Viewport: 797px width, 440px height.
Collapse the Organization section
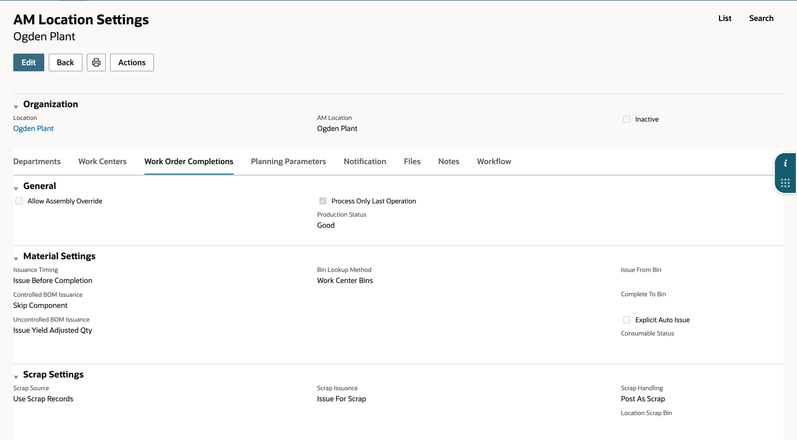point(16,106)
